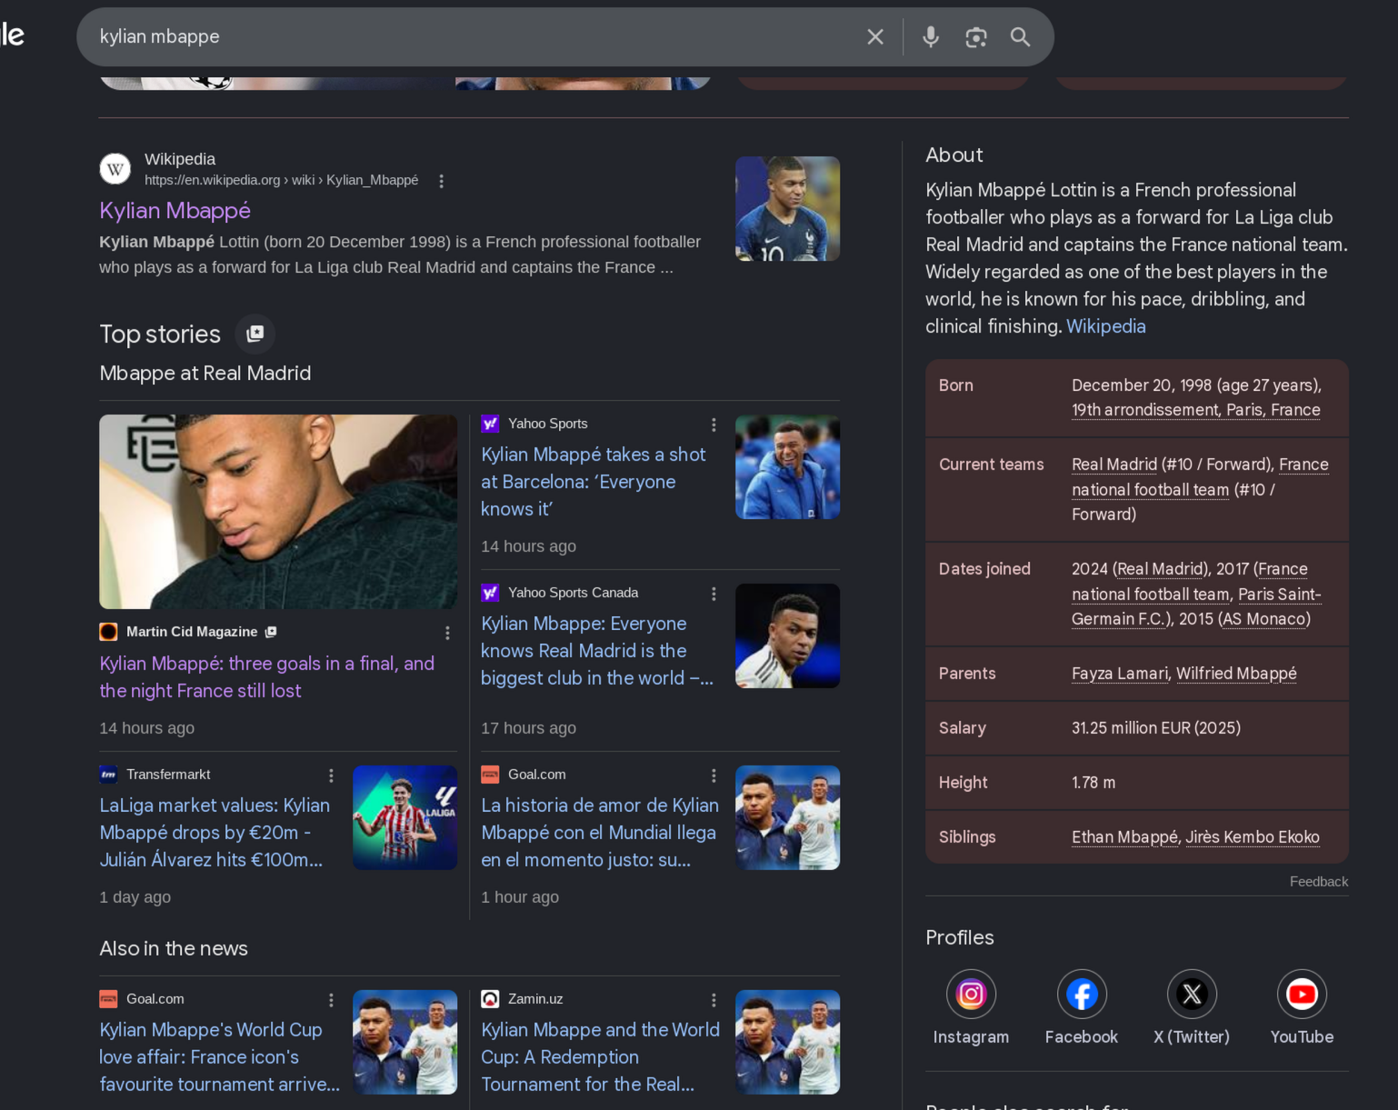Open three-dot menu for Goal.com World Cup love affair
This screenshot has width=1398, height=1110.
click(331, 1000)
